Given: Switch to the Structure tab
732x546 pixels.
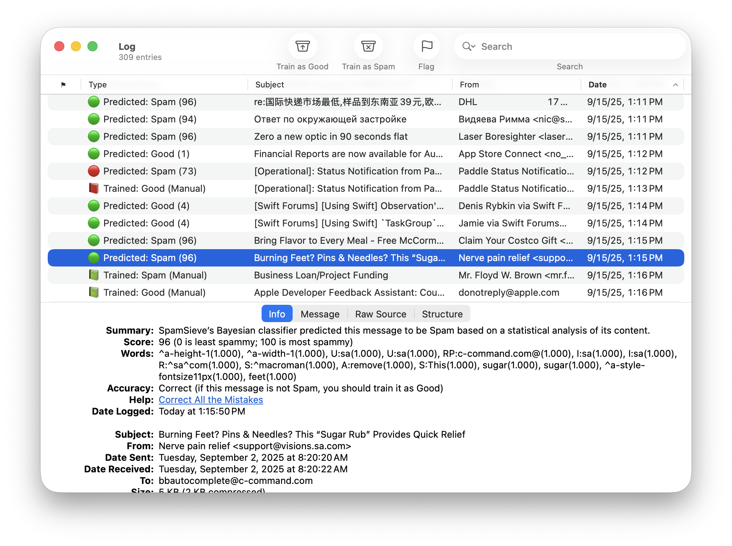Looking at the screenshot, I should pyautogui.click(x=442, y=313).
